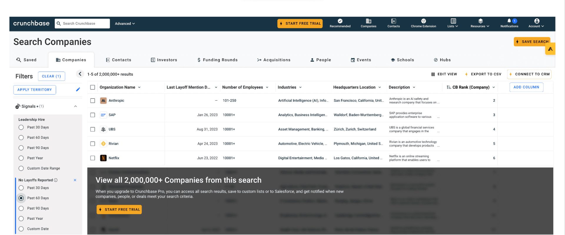This screenshot has width=565, height=235.
Task: Open CB Rank (Company) column dropdown
Action: [x=493, y=87]
